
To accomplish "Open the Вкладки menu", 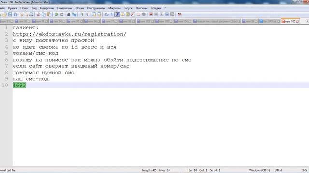I will tap(155, 8).
